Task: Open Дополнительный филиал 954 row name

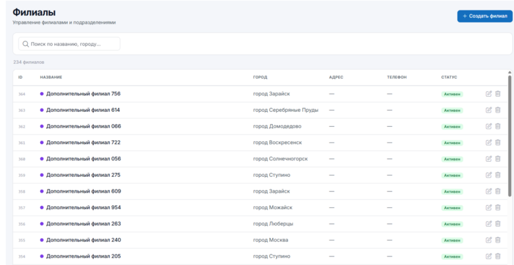Action: [83, 207]
